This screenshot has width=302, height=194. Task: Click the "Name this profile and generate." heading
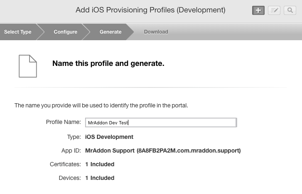click(108, 64)
